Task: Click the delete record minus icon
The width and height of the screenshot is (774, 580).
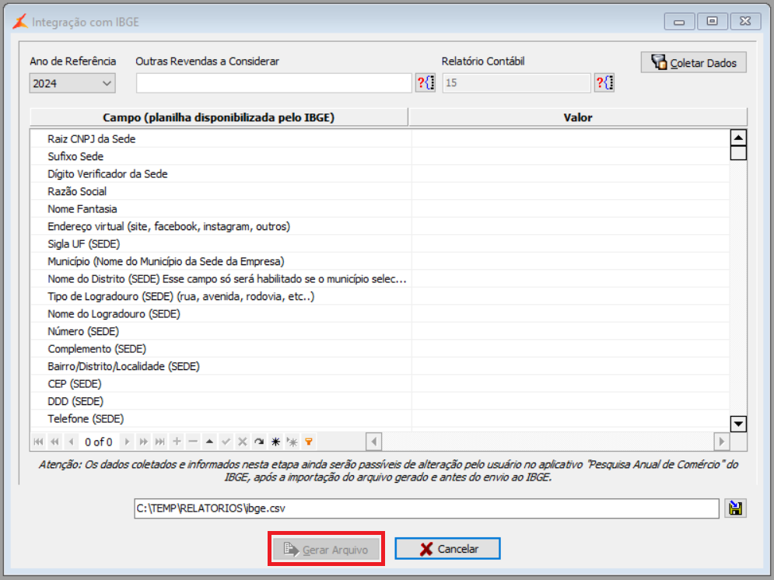Action: [x=193, y=442]
